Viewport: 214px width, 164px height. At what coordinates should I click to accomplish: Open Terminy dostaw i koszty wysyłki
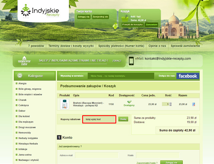71,46
